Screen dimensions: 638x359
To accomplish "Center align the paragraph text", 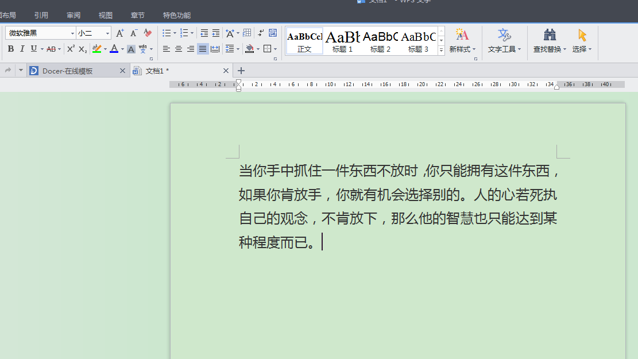I will tap(179, 49).
